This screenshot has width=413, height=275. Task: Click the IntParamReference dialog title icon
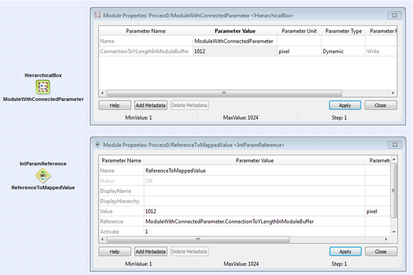[x=97, y=144]
